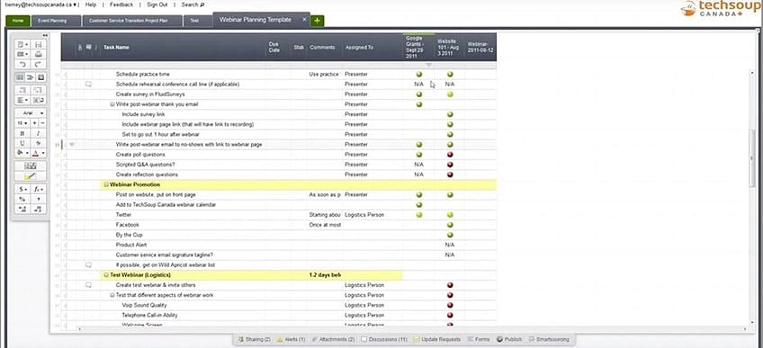Switch to the Home tab

[x=18, y=21]
